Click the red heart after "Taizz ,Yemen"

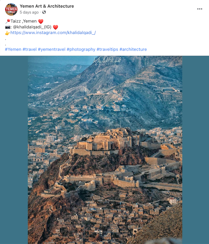[x=41, y=21]
